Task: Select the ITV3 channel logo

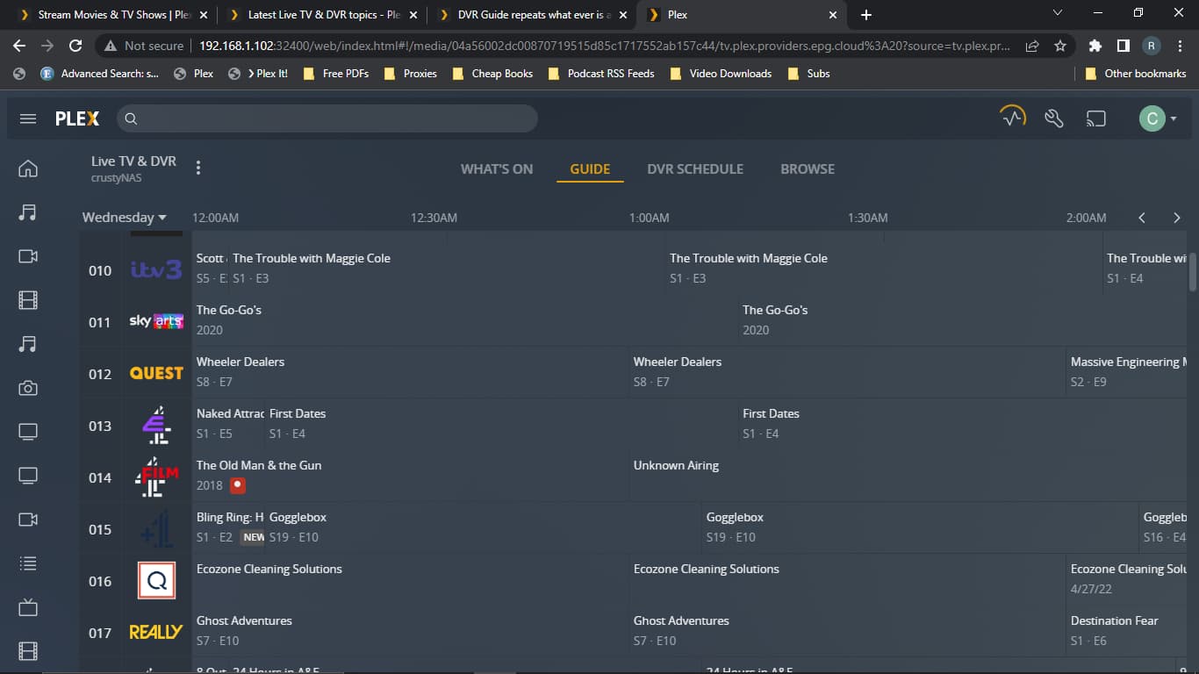Action: coord(155,270)
